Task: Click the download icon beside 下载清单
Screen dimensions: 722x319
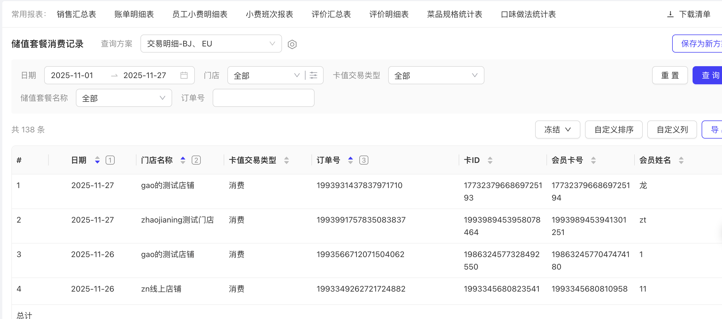Action: pyautogui.click(x=670, y=14)
